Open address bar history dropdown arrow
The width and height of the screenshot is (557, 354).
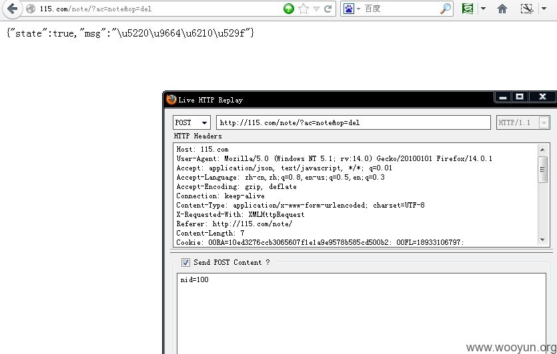pos(316,9)
